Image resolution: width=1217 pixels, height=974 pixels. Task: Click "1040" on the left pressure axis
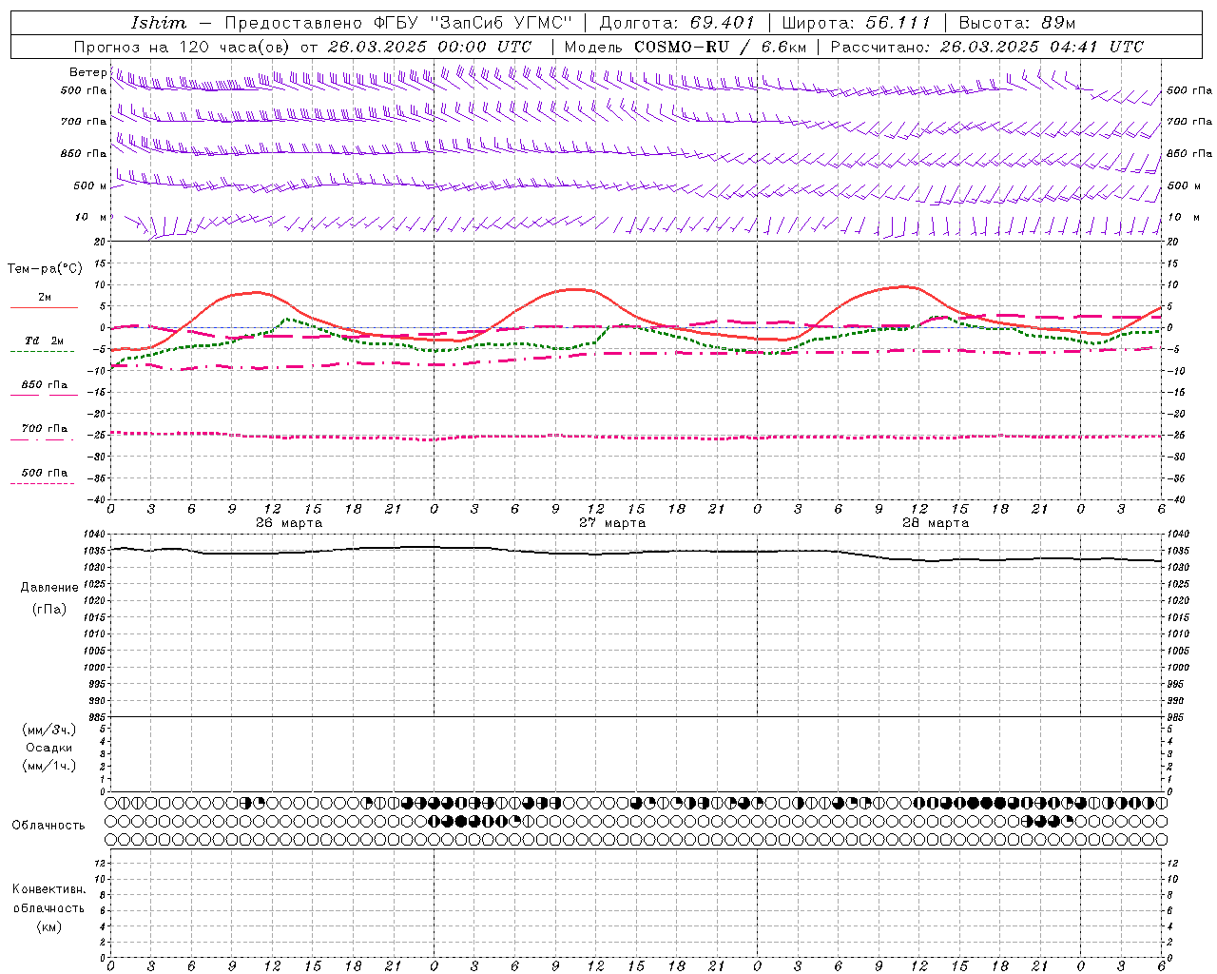pyautogui.click(x=95, y=535)
